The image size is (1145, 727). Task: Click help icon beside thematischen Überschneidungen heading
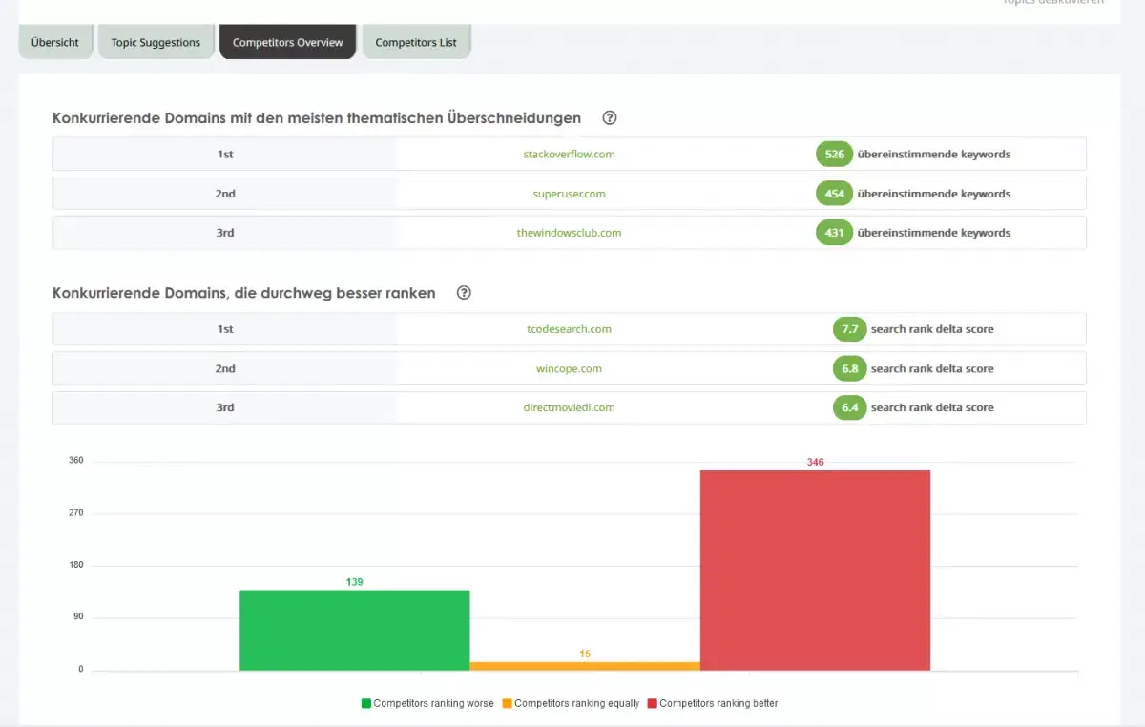pyautogui.click(x=610, y=118)
